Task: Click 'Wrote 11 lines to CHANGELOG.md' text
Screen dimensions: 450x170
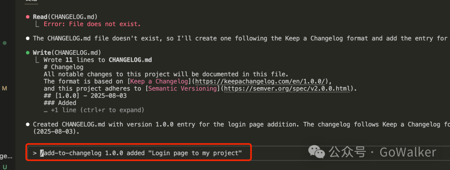Action: (x=97, y=60)
